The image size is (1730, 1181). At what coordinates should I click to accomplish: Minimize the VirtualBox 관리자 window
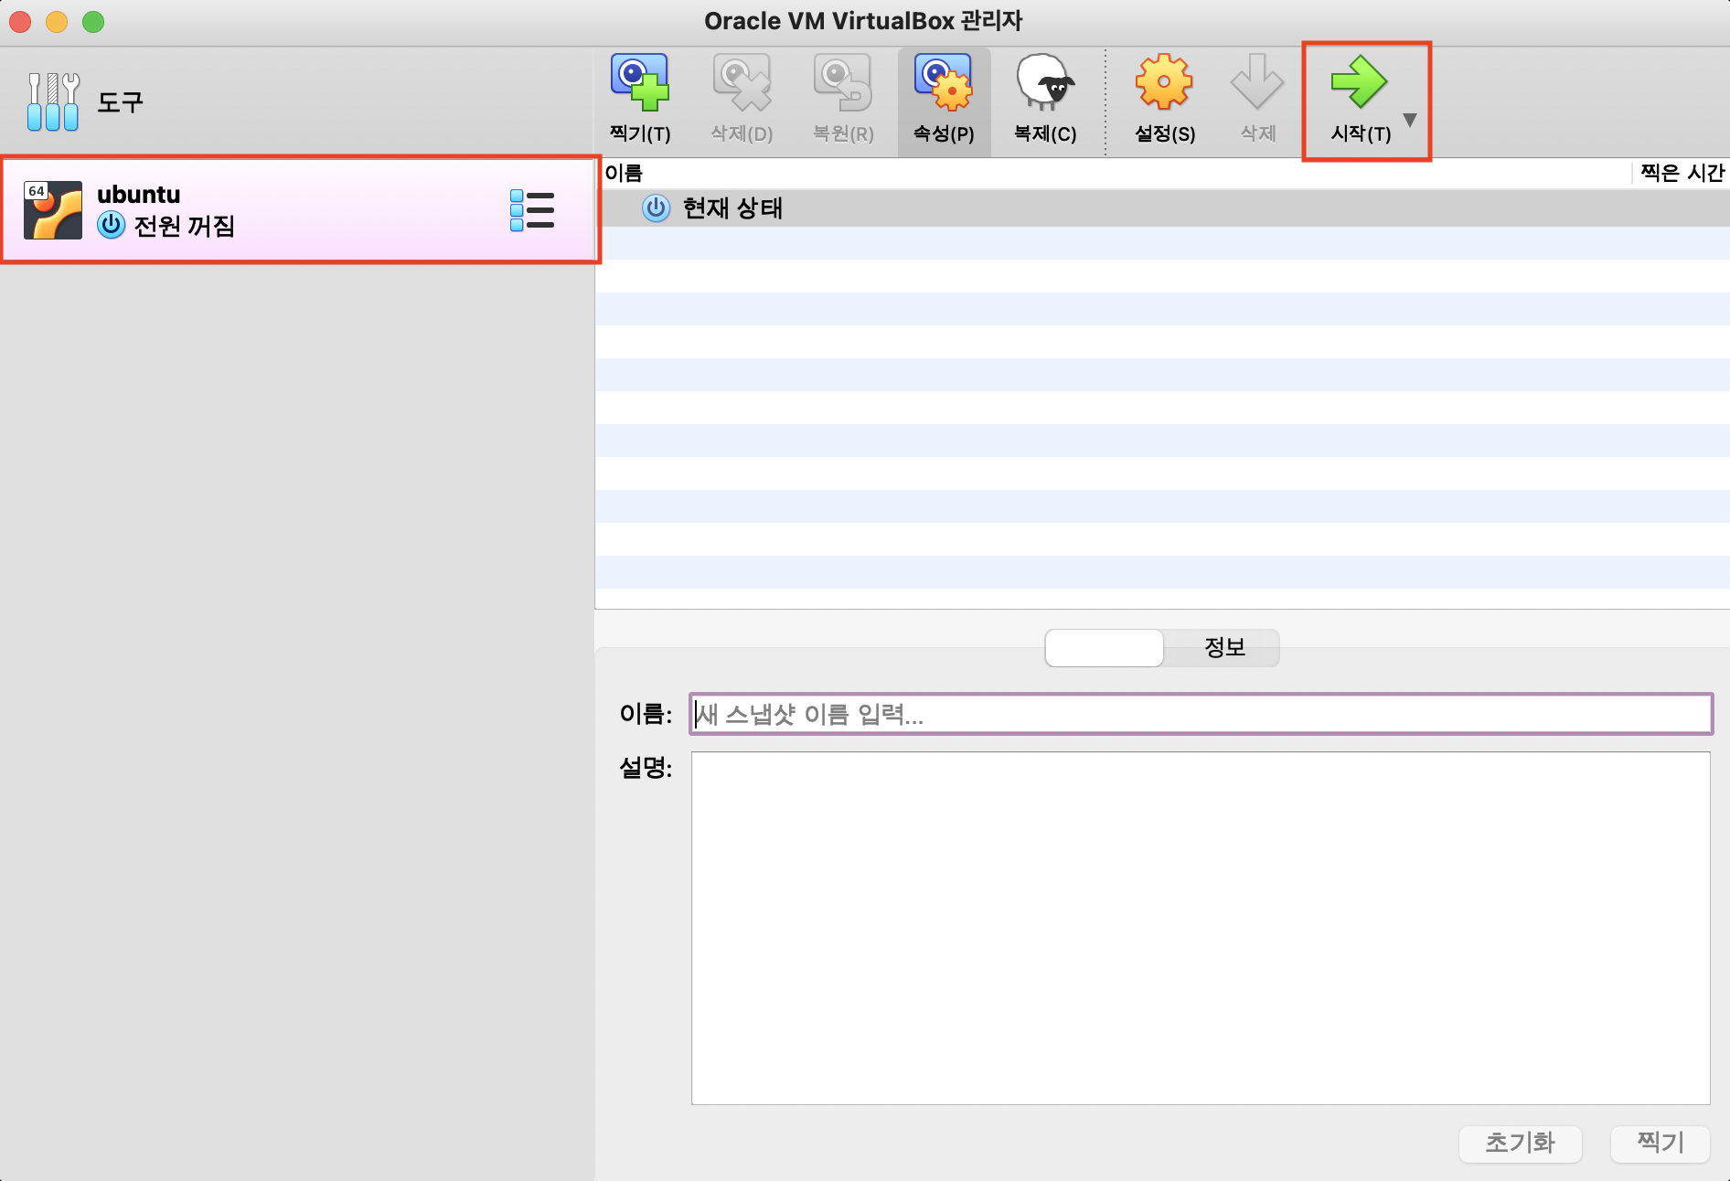[x=57, y=21]
